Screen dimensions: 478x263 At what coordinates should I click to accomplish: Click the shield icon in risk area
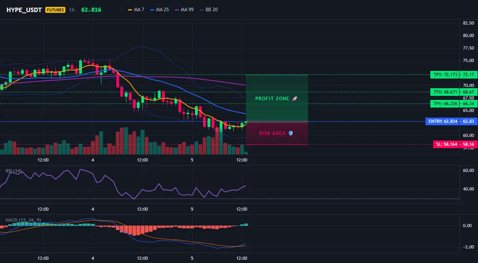291,133
